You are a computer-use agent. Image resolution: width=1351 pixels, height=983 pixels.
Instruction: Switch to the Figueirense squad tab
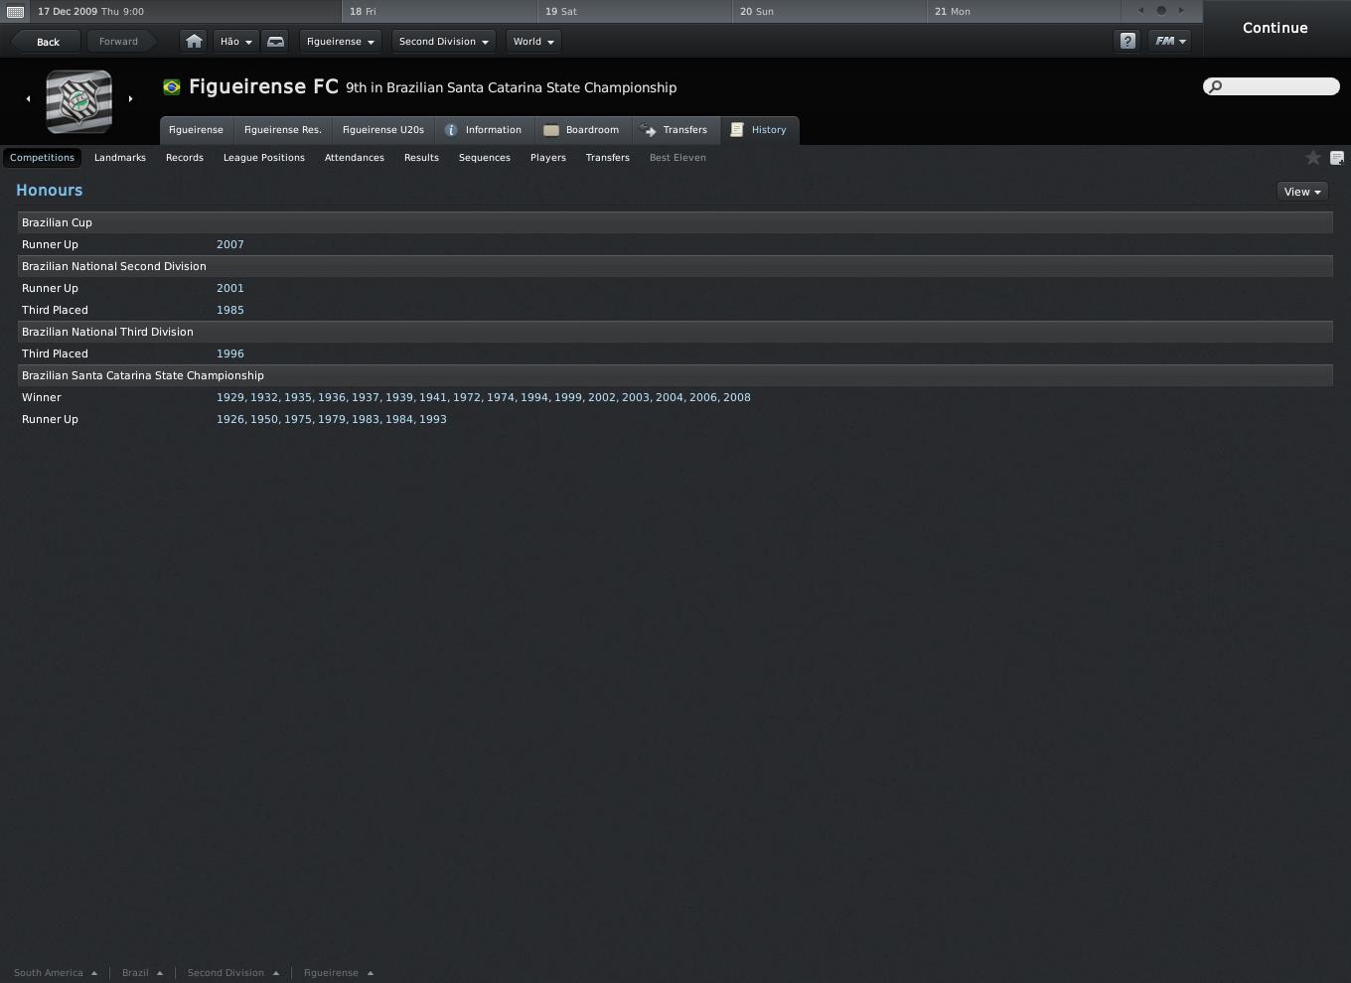pos(196,130)
